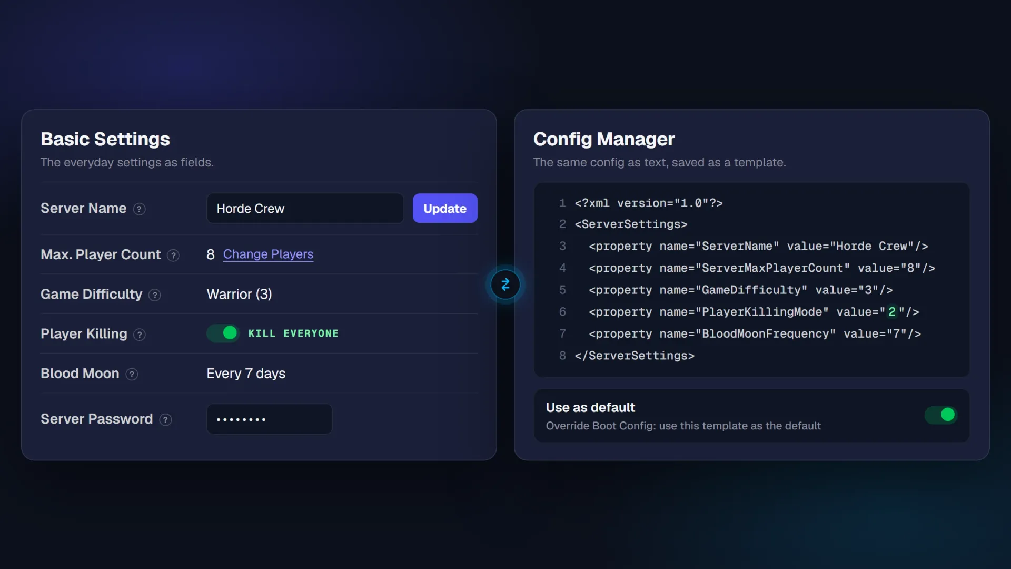Viewport: 1011px width, 569px height.
Task: Click the Override Boot Config description text
Action: (x=683, y=426)
